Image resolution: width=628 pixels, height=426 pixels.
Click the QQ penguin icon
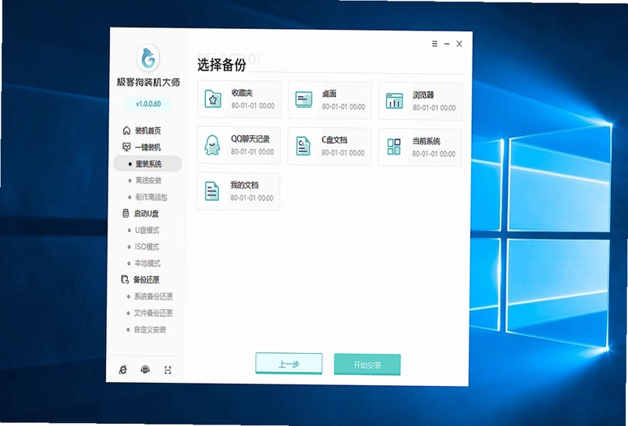point(212,145)
